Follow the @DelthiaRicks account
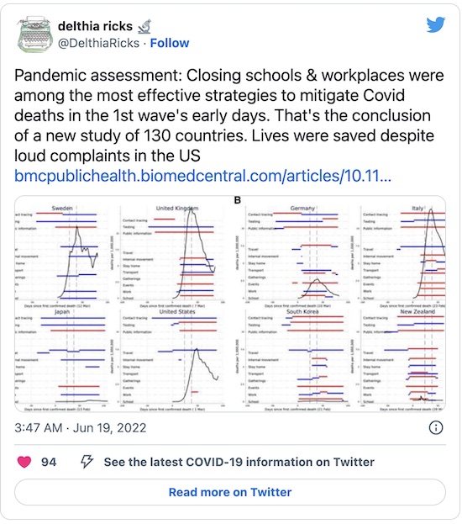462x524 pixels. pyautogui.click(x=170, y=43)
